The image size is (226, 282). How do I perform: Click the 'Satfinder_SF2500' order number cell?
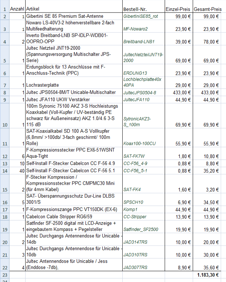pos(143,229)
